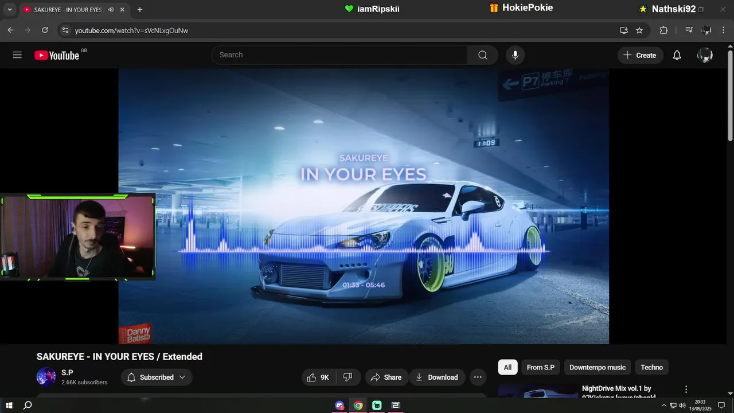Select the From S.P filter chip
Viewport: 734px width, 413px height.
(541, 367)
